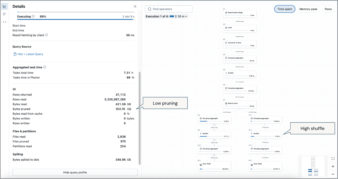Open the summary list icon in left sidebar
338x179 pixels.
pos(4,14)
